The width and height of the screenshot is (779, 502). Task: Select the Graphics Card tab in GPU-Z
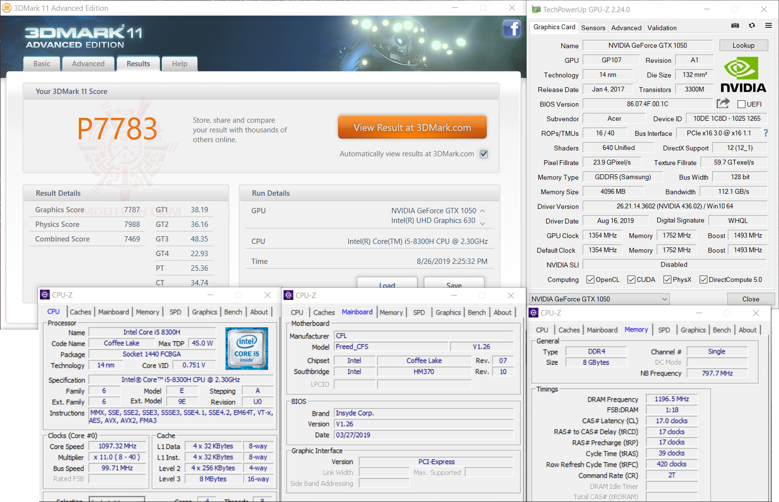(554, 27)
